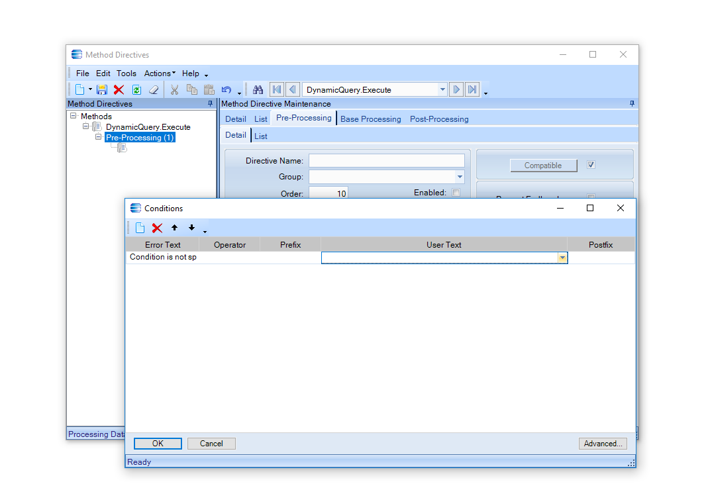Image resolution: width=708 pixels, height=486 pixels.
Task: Add a new condition in the Conditions toolbar
Action: pos(140,228)
